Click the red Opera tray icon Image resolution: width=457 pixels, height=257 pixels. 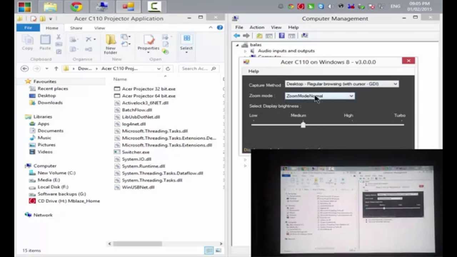tap(301, 6)
